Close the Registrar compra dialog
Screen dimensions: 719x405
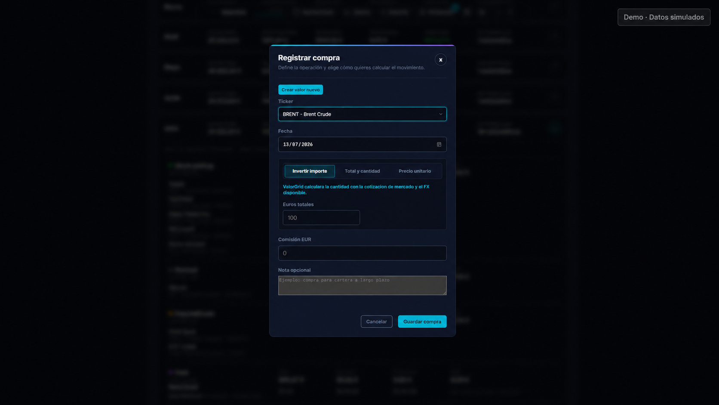point(440,59)
